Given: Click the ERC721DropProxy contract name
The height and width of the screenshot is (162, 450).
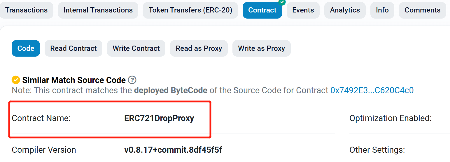Looking at the screenshot, I should pyautogui.click(x=159, y=118).
